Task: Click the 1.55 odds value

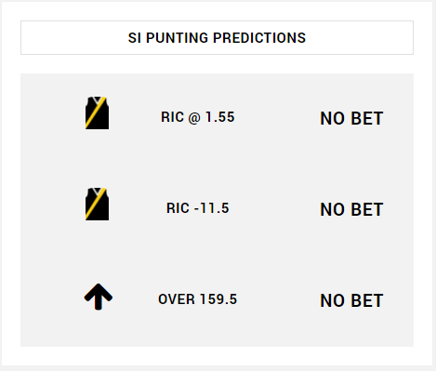Action: [220, 117]
